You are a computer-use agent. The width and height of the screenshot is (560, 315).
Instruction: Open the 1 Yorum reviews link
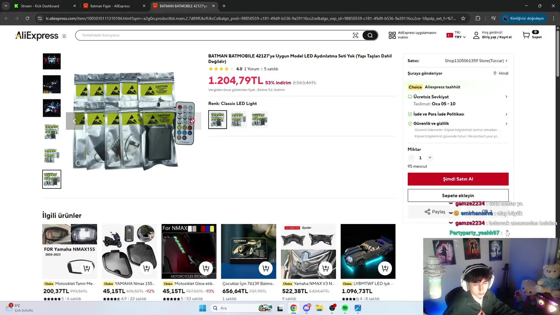pos(252,69)
